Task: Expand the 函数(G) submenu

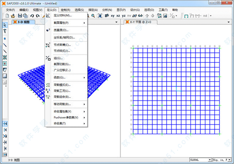Action: pos(67,78)
